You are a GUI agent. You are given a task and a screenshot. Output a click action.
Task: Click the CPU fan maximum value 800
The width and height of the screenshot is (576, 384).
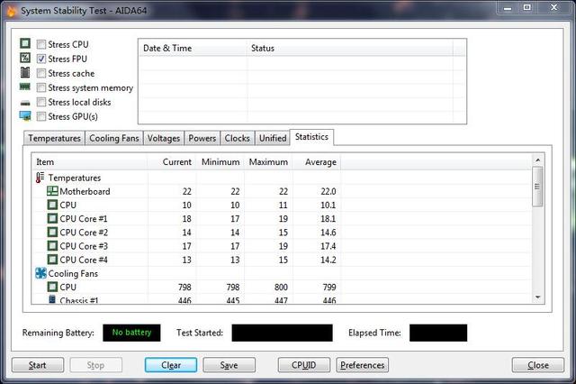tap(281, 287)
